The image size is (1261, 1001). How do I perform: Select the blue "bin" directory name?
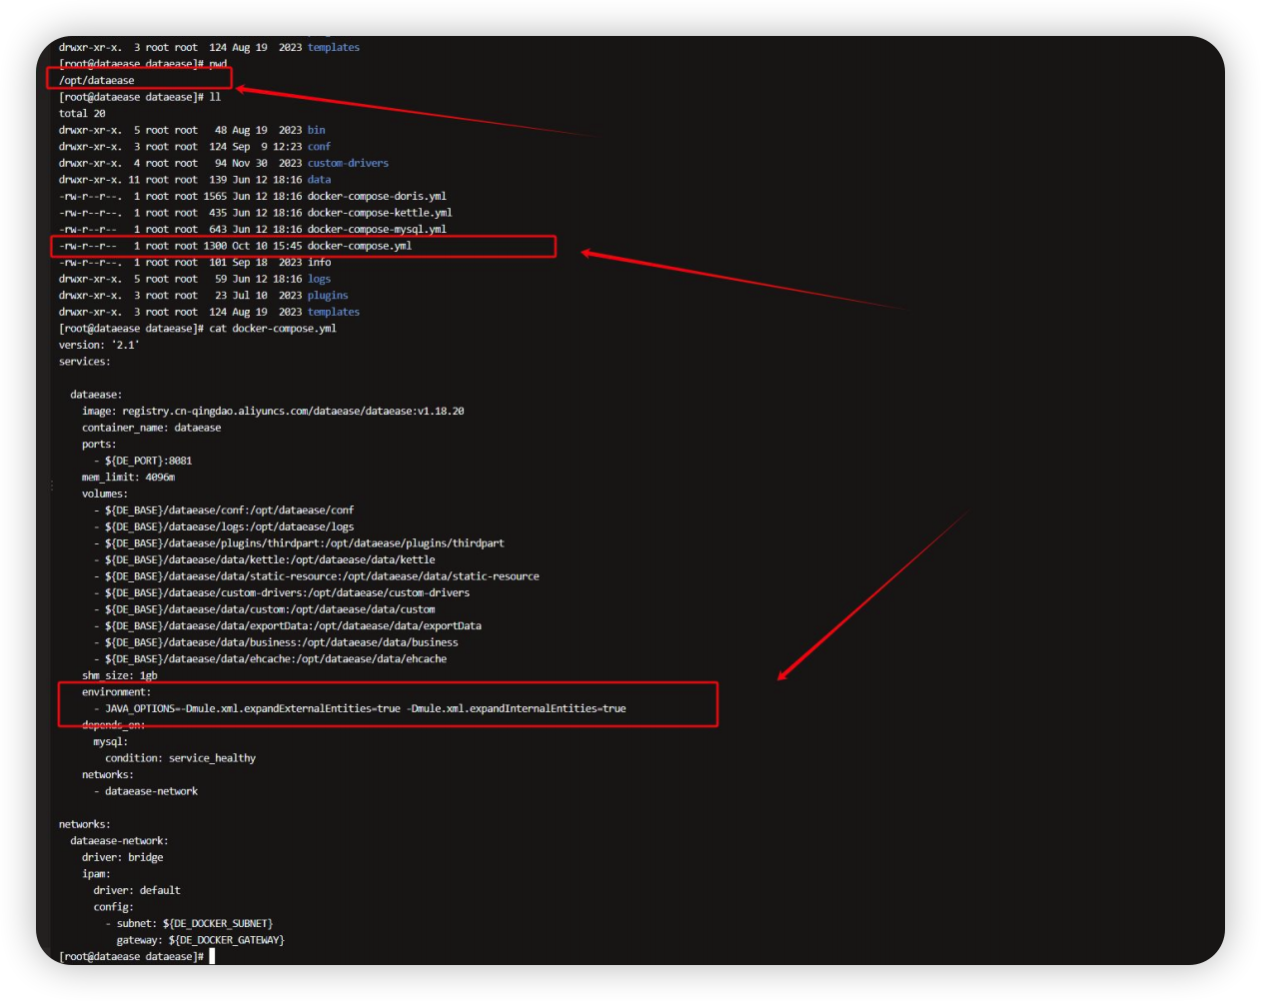316,130
